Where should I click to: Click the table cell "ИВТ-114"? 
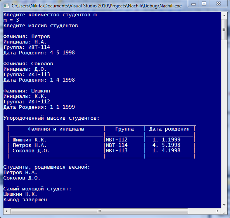click(117, 145)
